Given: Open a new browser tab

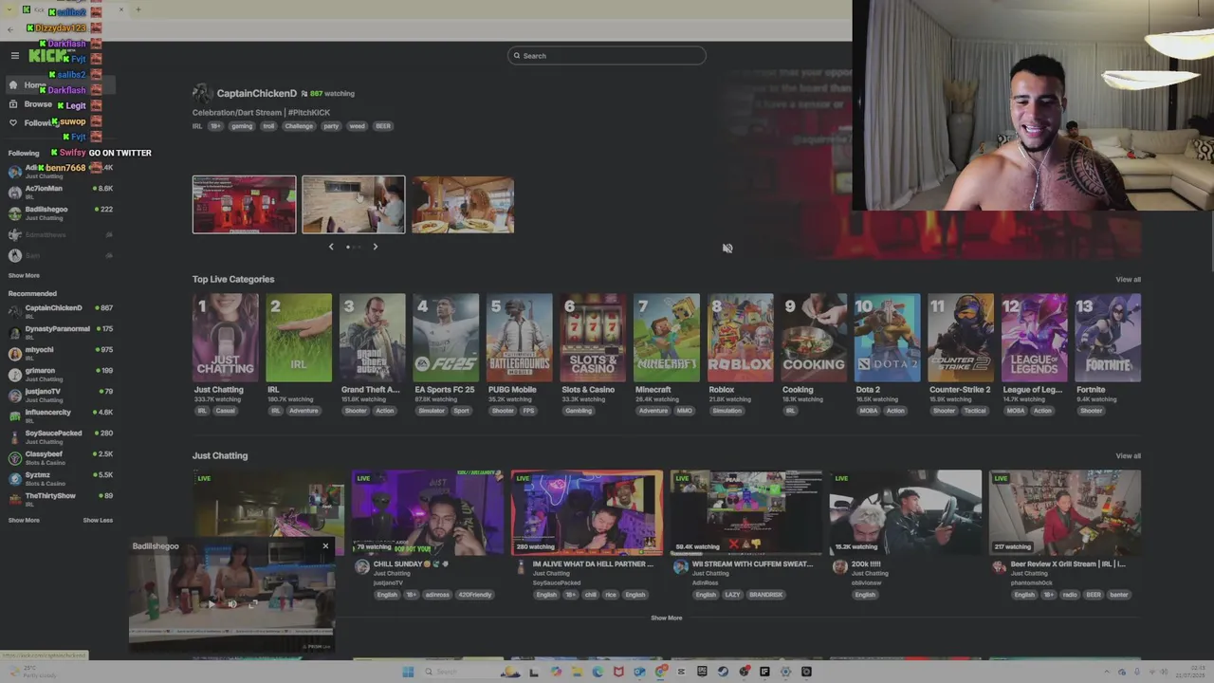Looking at the screenshot, I should pos(138,9).
